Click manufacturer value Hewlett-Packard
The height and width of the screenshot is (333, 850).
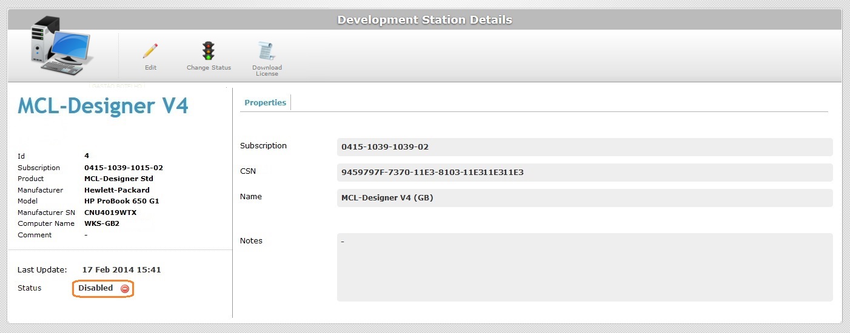[x=117, y=190]
